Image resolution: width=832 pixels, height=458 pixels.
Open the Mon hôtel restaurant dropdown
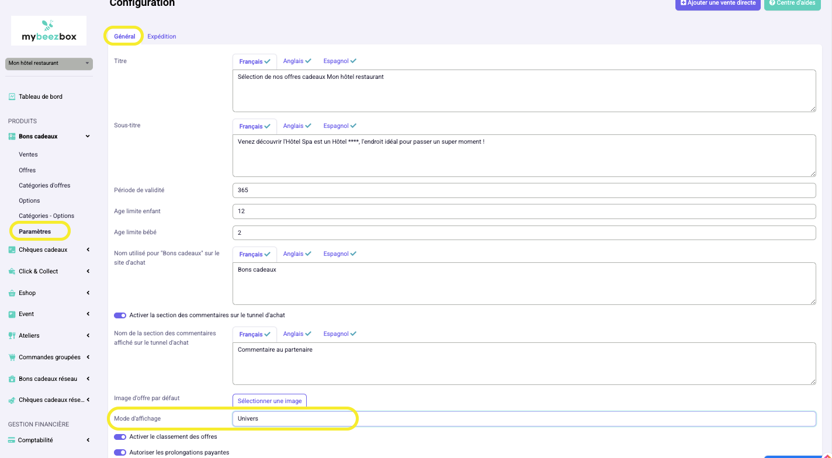tap(49, 63)
